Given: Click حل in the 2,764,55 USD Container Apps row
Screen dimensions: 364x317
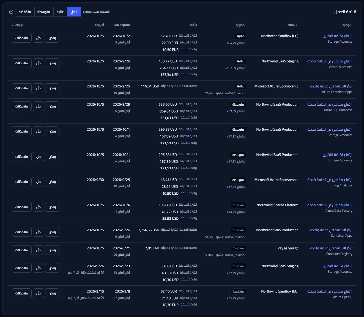Looking at the screenshot, I should pyautogui.click(x=39, y=232).
